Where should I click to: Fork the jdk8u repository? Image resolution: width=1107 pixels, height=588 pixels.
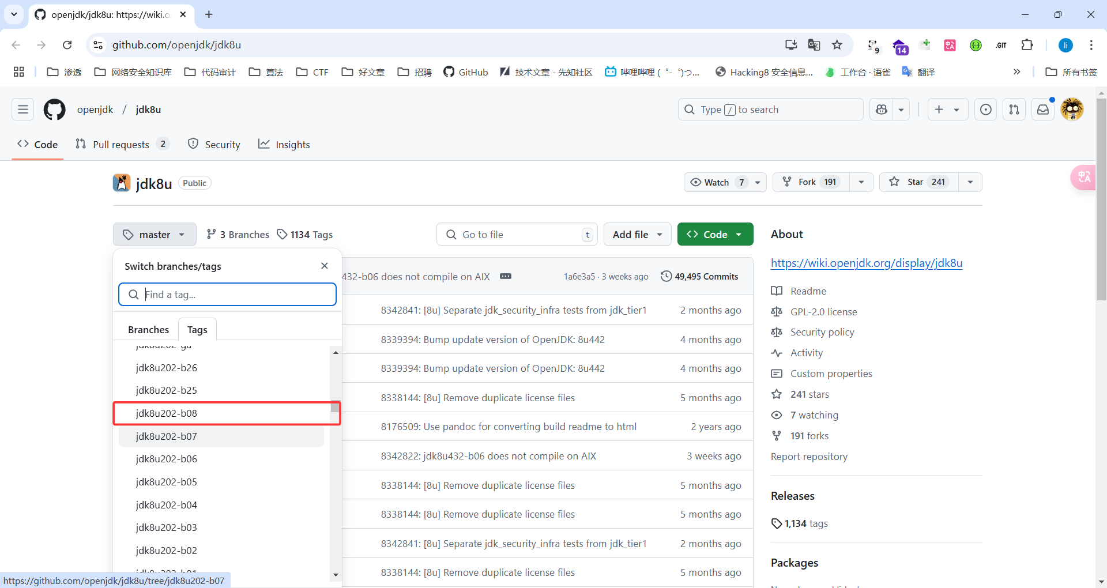point(811,182)
